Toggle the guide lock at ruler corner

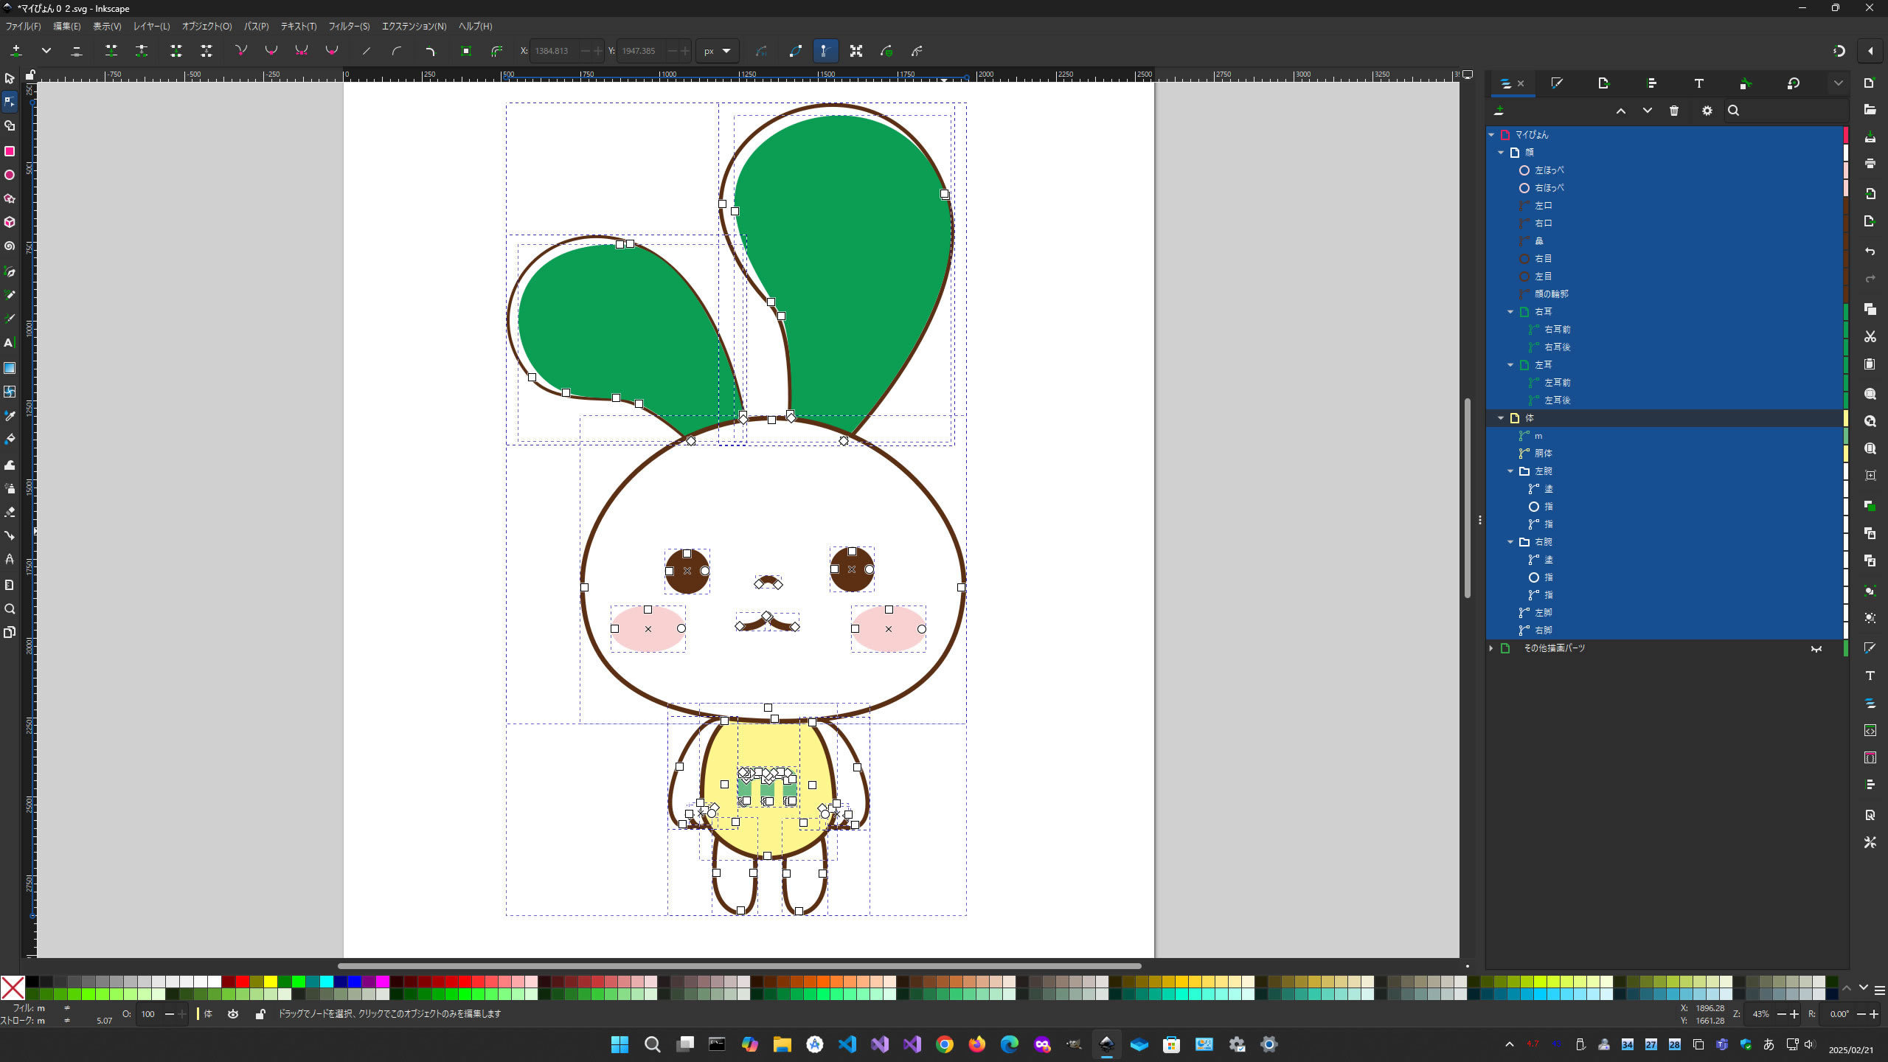(x=29, y=74)
